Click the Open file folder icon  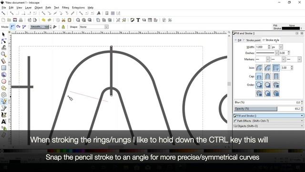(9, 20)
